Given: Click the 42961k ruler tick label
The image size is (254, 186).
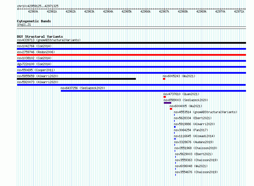Looking at the screenshot, I should [52, 11].
